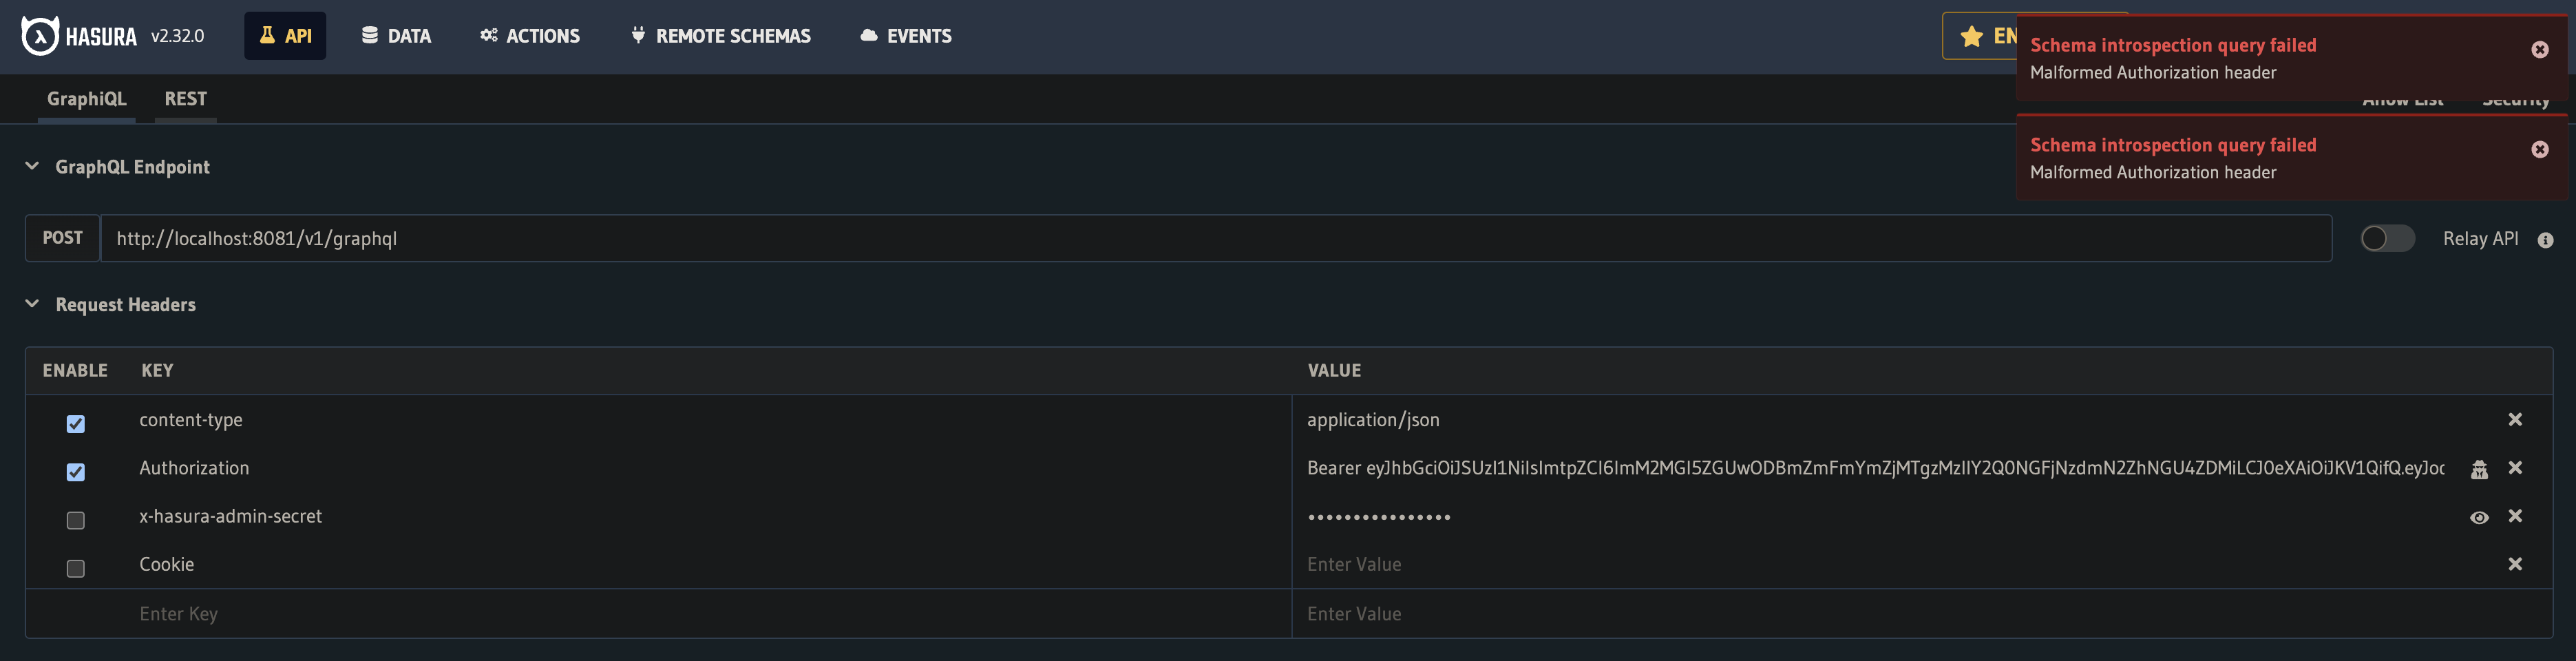The height and width of the screenshot is (661, 2576).
Task: Click the starred ENTERPRISE button
Action: (1990, 36)
